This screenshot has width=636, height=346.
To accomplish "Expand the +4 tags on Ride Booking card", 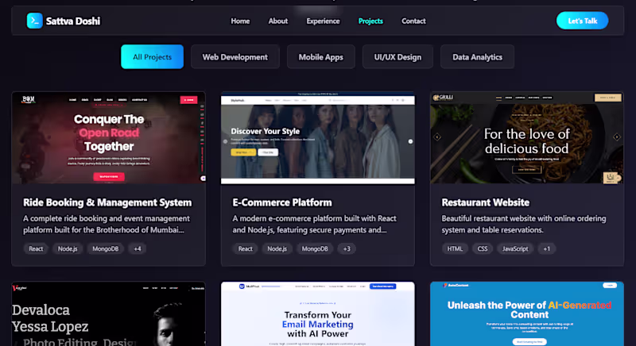I will coord(138,248).
